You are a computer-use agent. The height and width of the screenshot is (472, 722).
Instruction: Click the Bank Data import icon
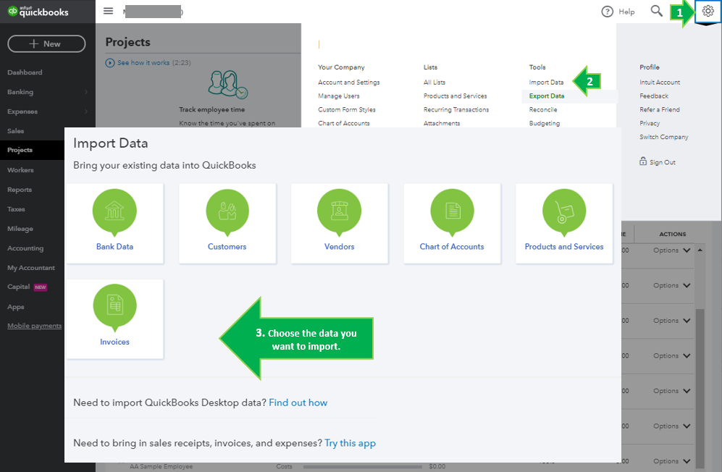pos(114,212)
